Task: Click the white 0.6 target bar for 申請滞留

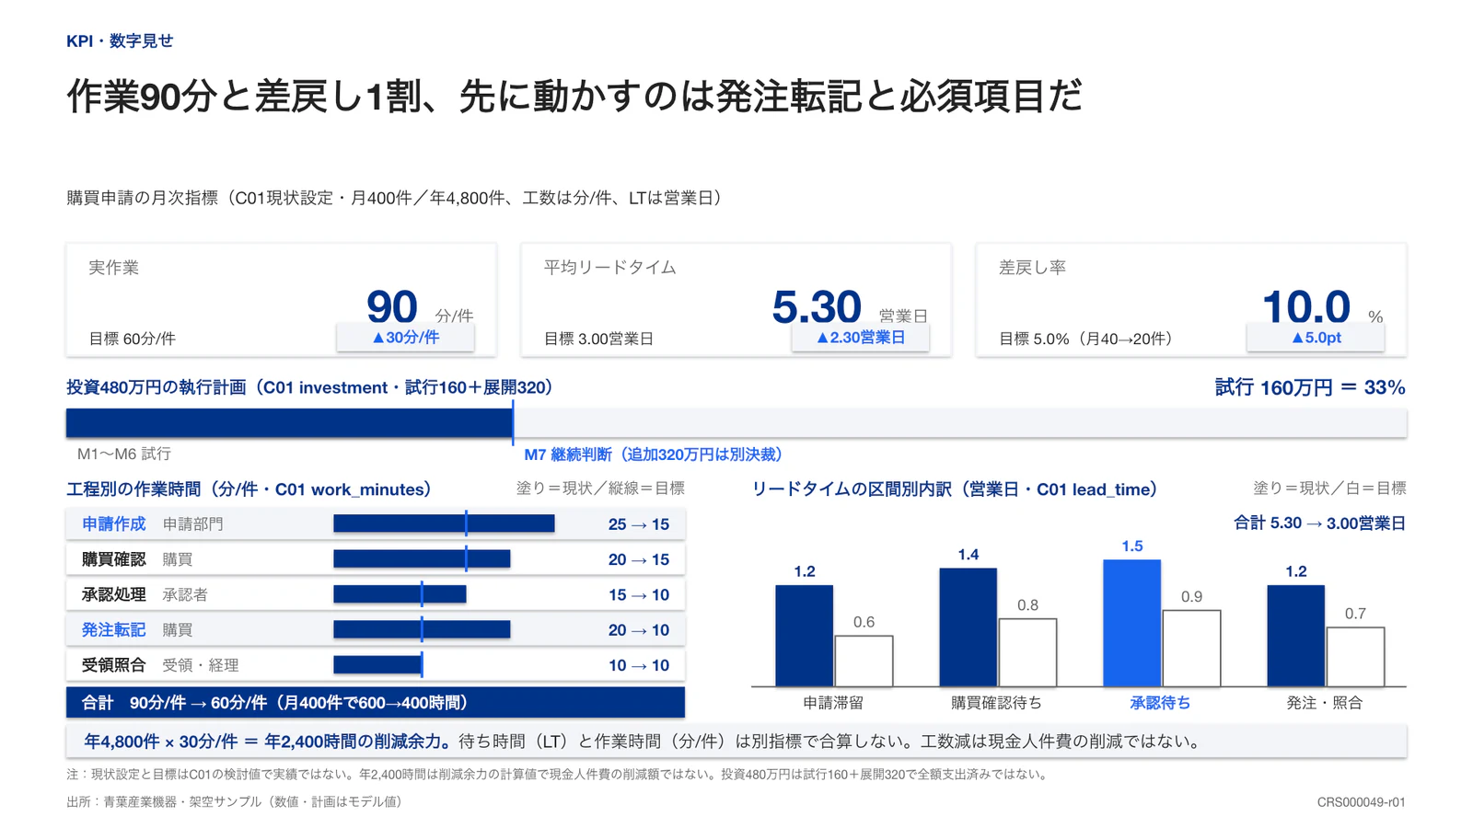Action: click(x=864, y=661)
